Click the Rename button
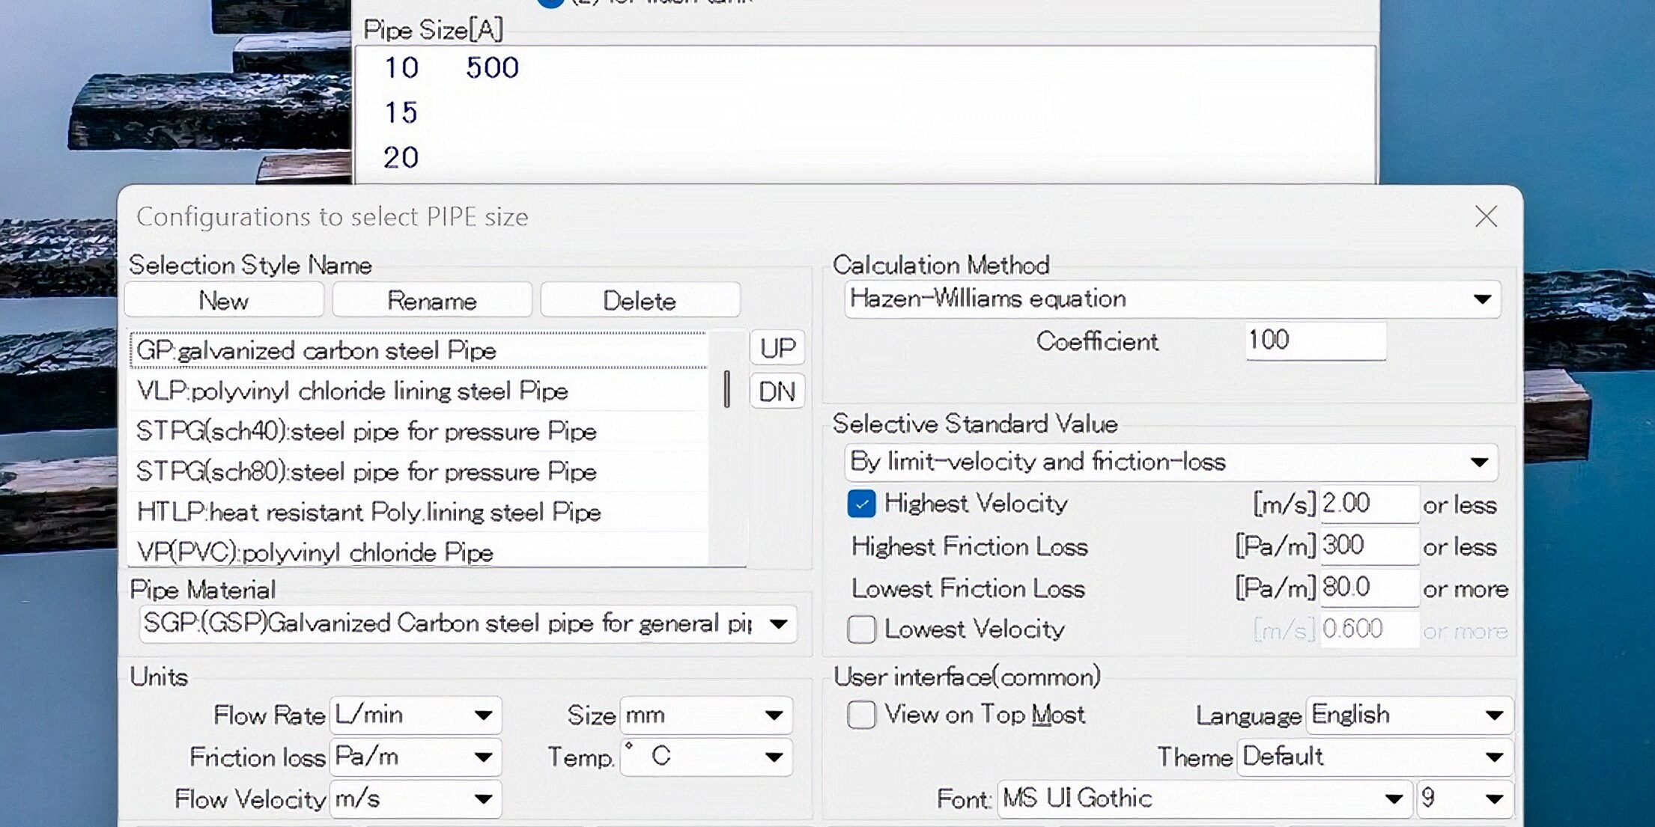Viewport: 1655px width, 827px height. pyautogui.click(x=432, y=301)
